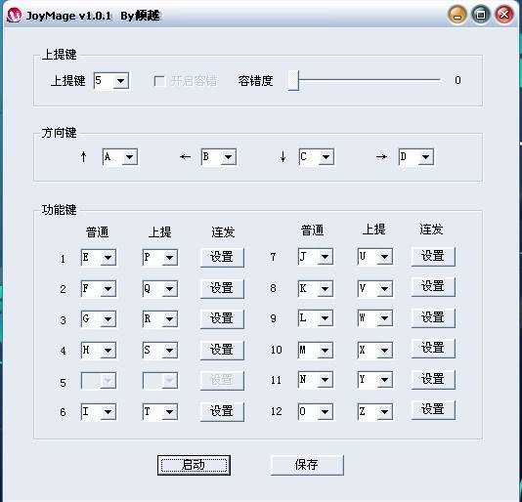This screenshot has width=522, height=502.
Task: Open the 普通 dropdown M for key 10
Action: [316, 350]
